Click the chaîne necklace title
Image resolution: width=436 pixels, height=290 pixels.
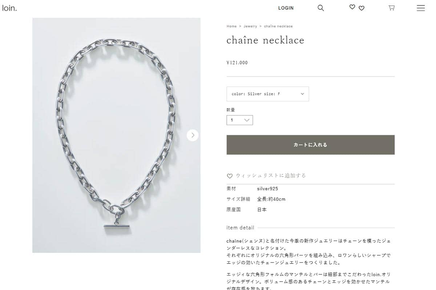(265, 40)
